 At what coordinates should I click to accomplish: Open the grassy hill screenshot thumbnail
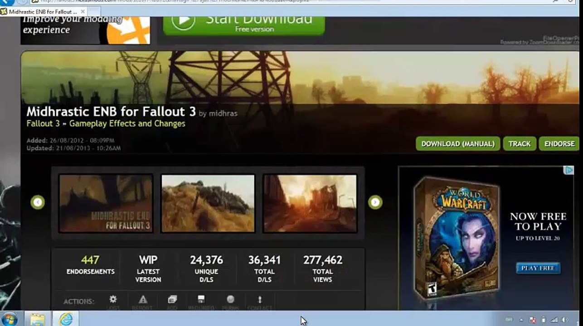pos(208,203)
